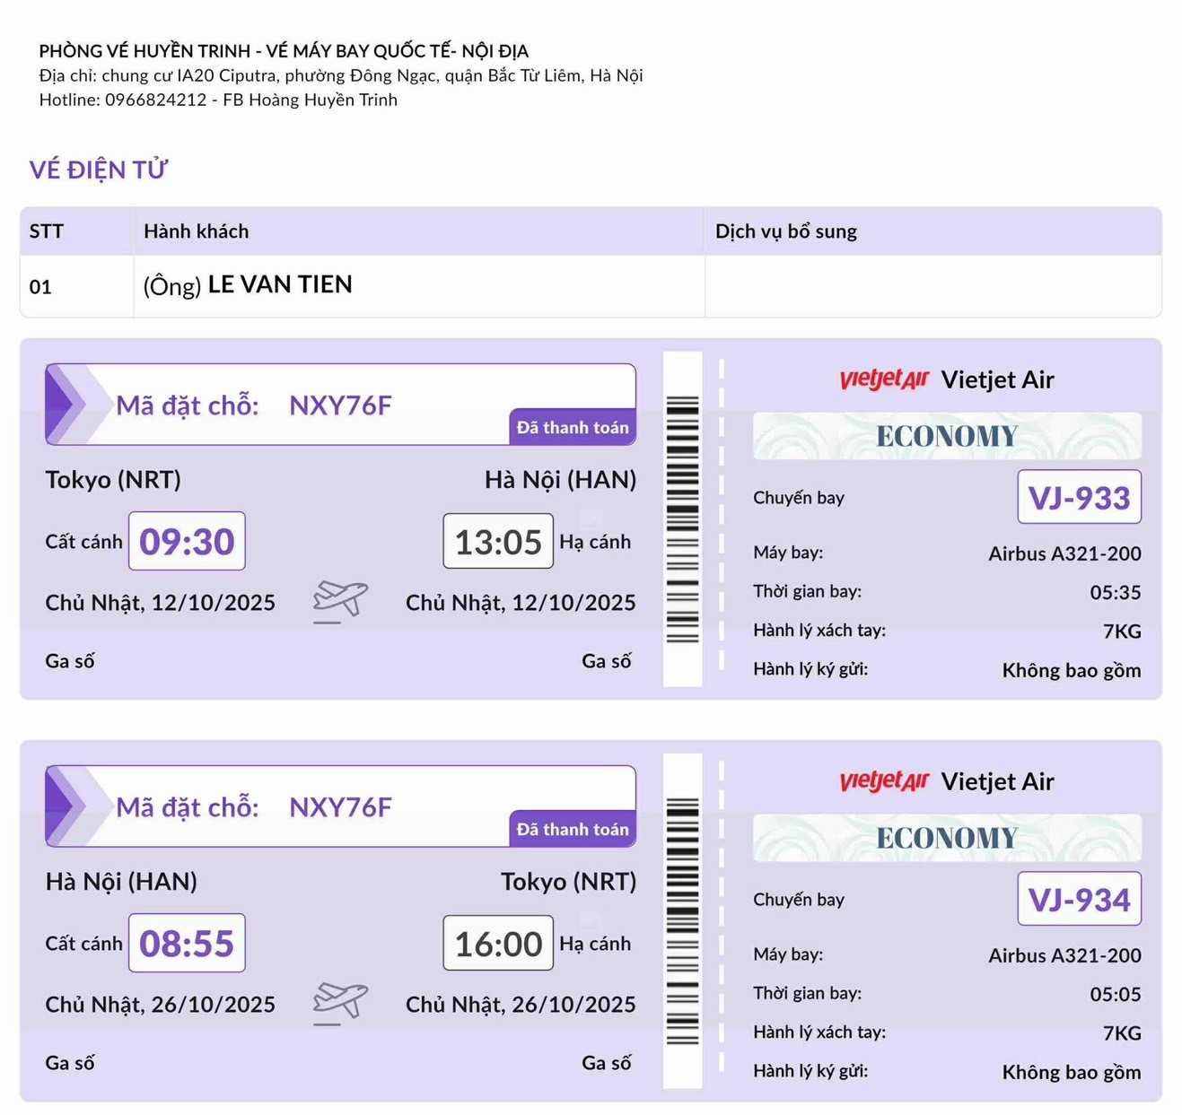Image resolution: width=1182 pixels, height=1115 pixels.
Task: Click the 08:55 departure time box
Action: pos(187,943)
